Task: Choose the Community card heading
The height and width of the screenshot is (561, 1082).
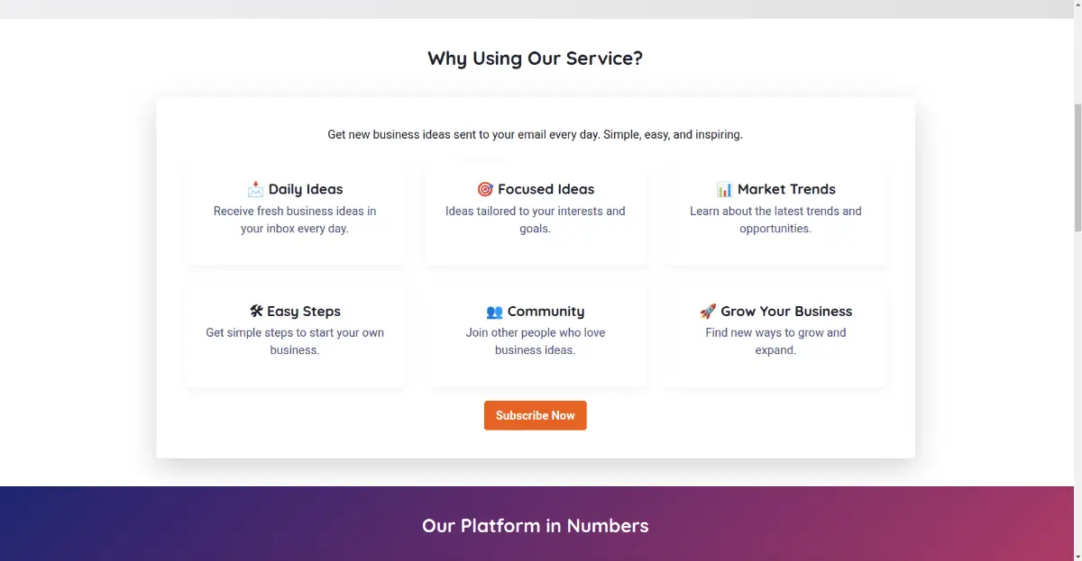Action: coord(546,312)
